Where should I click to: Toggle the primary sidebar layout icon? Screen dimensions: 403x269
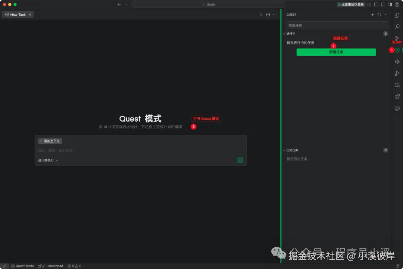pos(377,4)
